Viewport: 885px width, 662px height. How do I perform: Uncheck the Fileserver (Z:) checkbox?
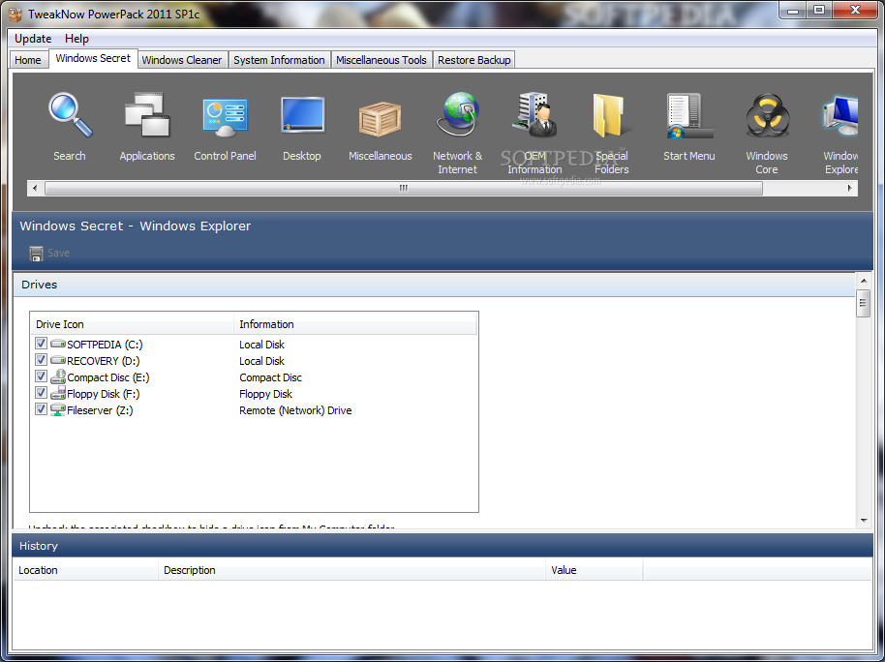(x=41, y=408)
